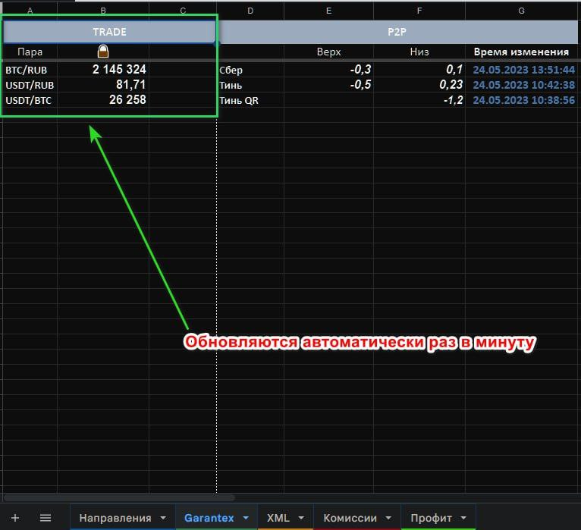
Task: Click the Тинь QR cell
Action: 239,100
